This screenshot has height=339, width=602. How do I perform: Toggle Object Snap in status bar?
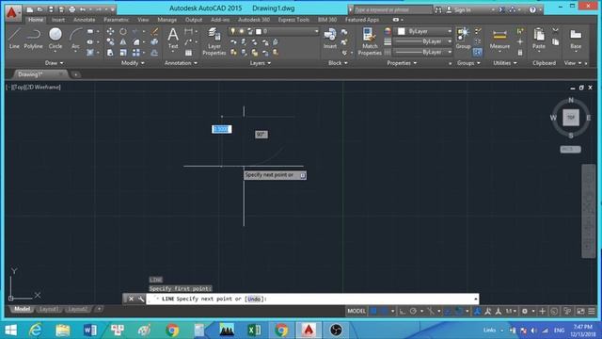pyautogui.click(x=458, y=312)
